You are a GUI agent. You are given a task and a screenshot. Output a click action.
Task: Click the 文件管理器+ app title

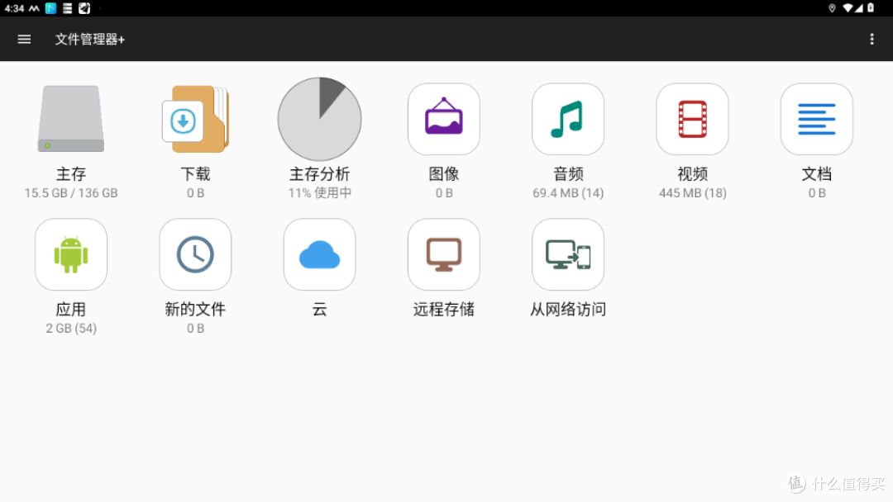click(x=90, y=40)
